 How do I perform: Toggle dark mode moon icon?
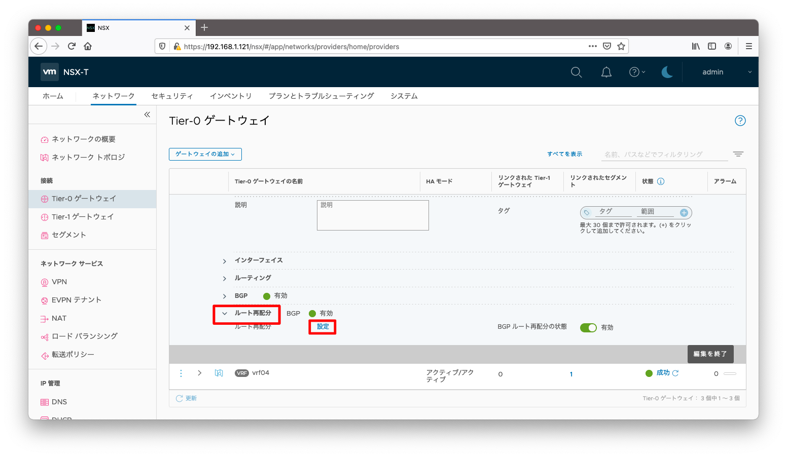[x=667, y=72]
